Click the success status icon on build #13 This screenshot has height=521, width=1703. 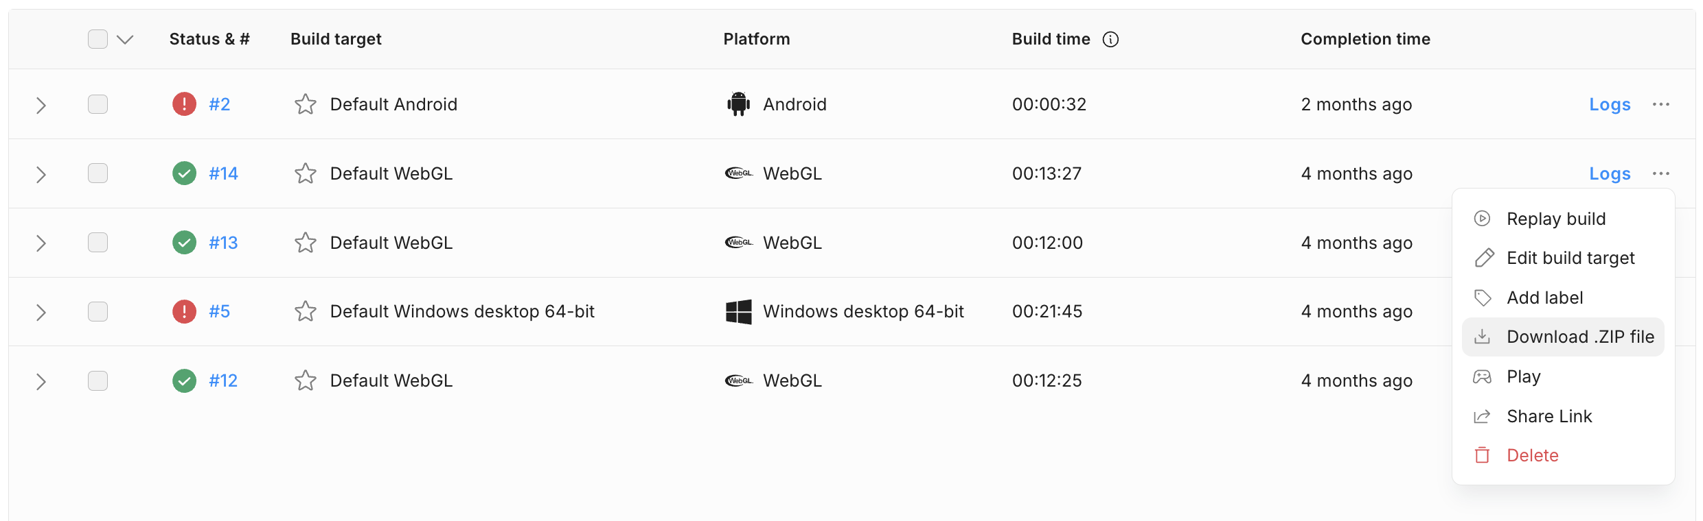[183, 242]
